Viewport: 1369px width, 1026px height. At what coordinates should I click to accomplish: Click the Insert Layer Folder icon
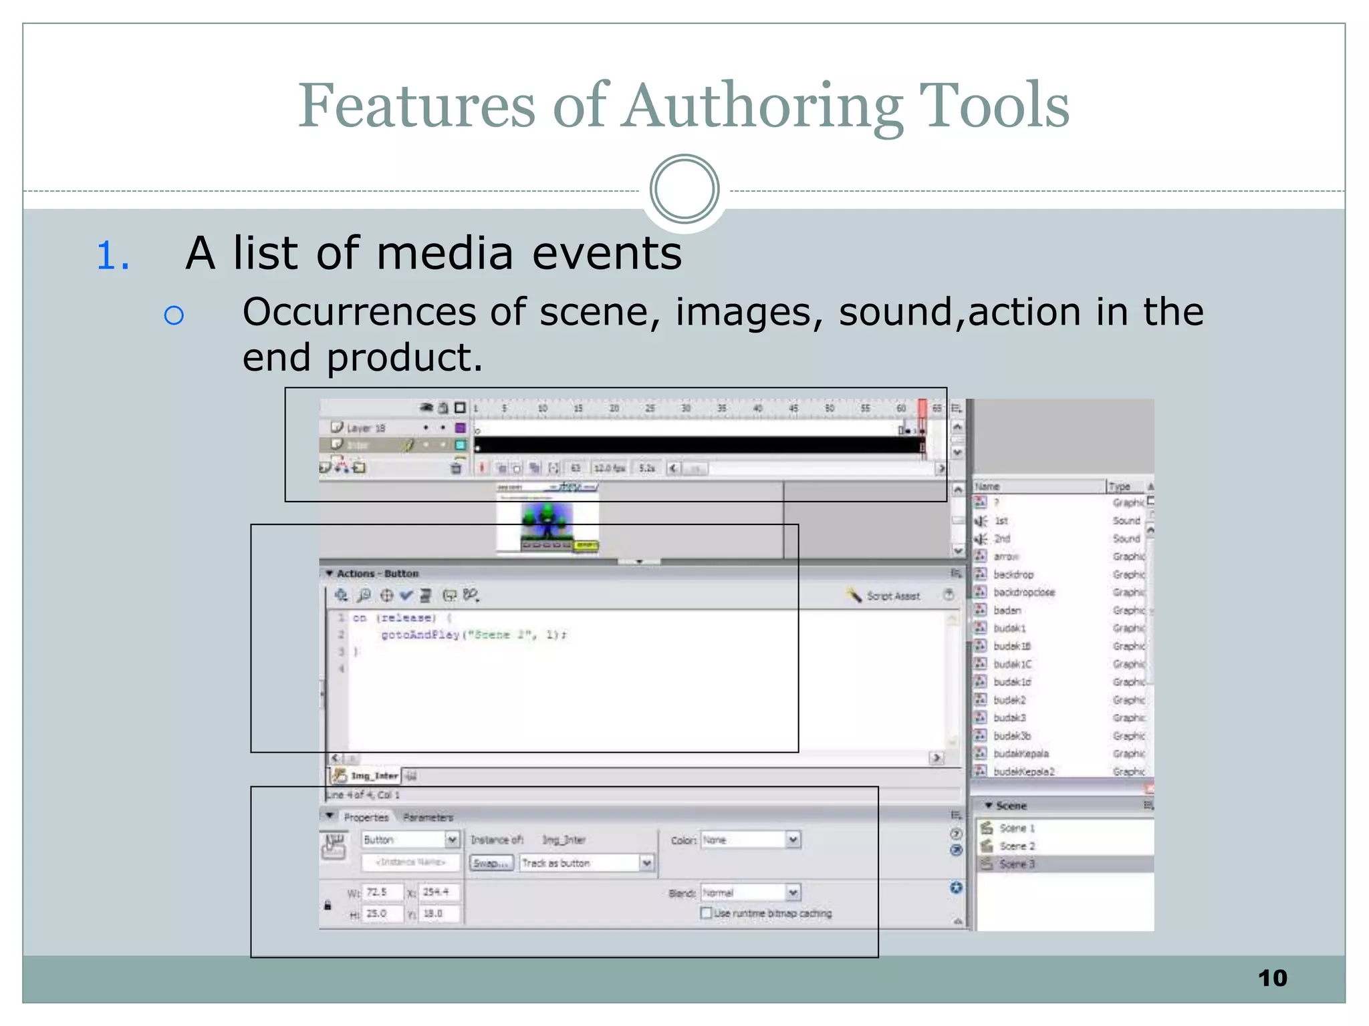click(359, 468)
